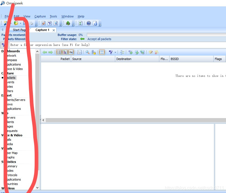This screenshot has width=226, height=193.
Task: Click the Options checklist toolbar icon
Action: 80,23
